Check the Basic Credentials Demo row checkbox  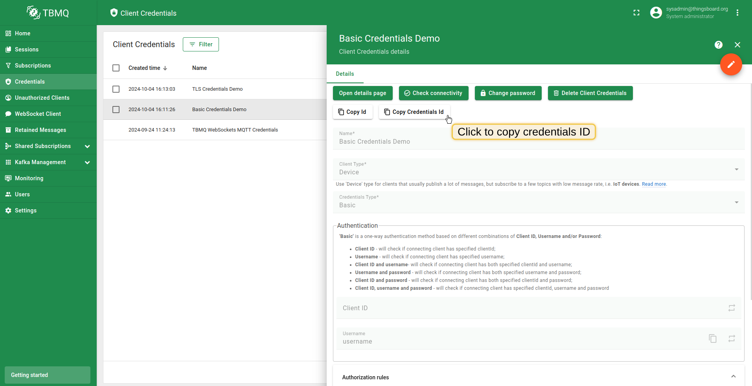pos(116,110)
